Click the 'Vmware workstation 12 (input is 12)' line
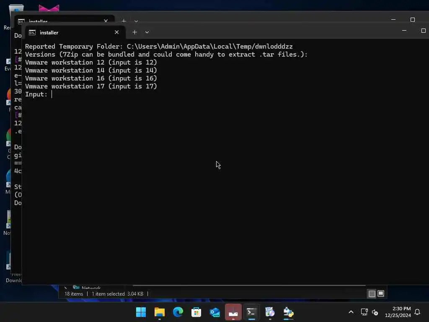The image size is (429, 322). pos(91,62)
